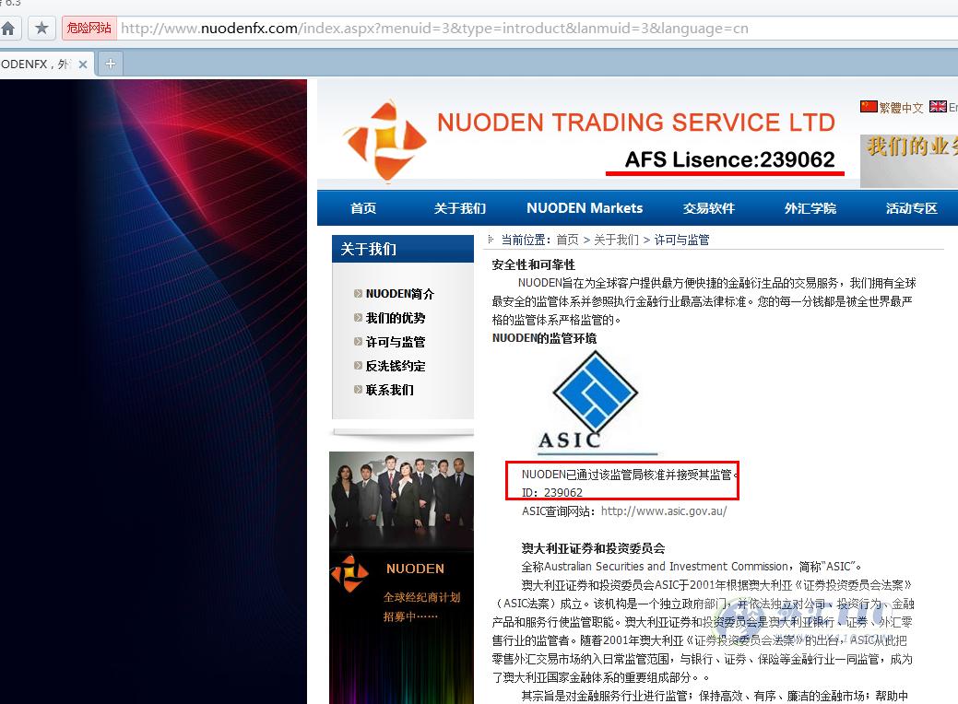Click the red 危险网站 warning badge
The width and height of the screenshot is (958, 704).
(x=89, y=28)
